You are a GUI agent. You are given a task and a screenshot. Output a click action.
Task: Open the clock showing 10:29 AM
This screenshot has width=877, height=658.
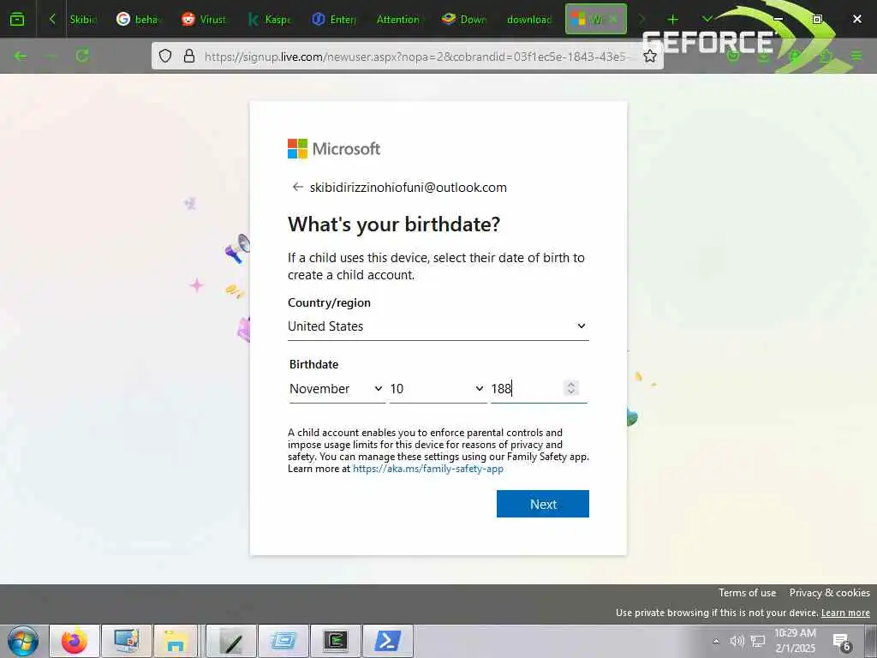pos(795,641)
